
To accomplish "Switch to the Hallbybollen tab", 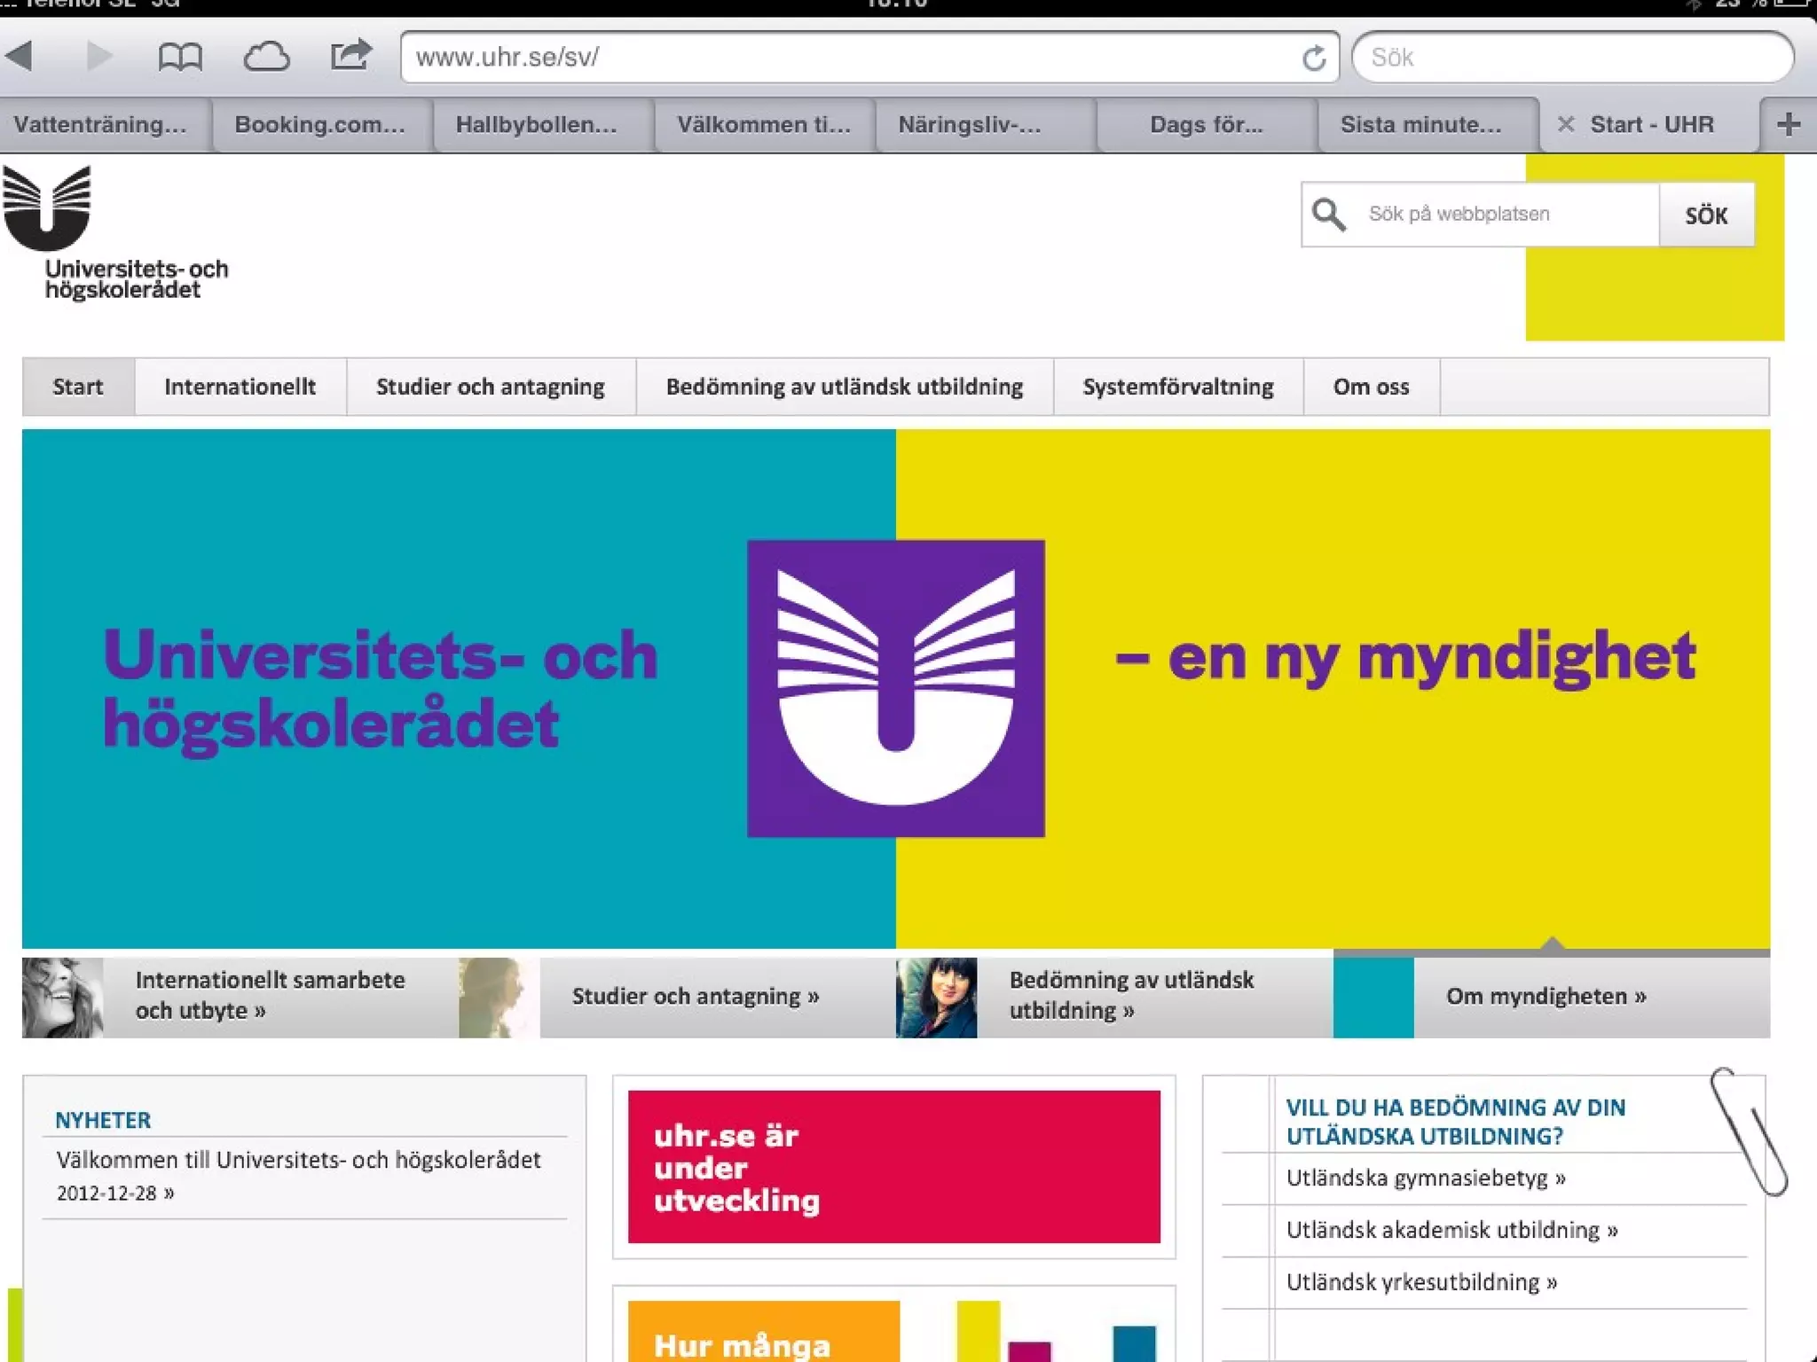I will pos(536,124).
